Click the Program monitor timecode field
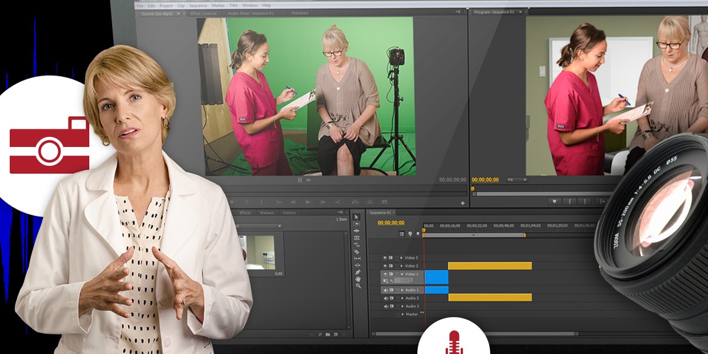This screenshot has height=354, width=708. point(486,180)
